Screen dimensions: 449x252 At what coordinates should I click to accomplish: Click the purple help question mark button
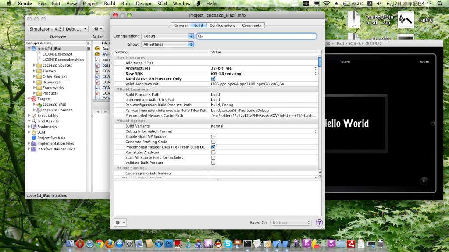point(319,223)
